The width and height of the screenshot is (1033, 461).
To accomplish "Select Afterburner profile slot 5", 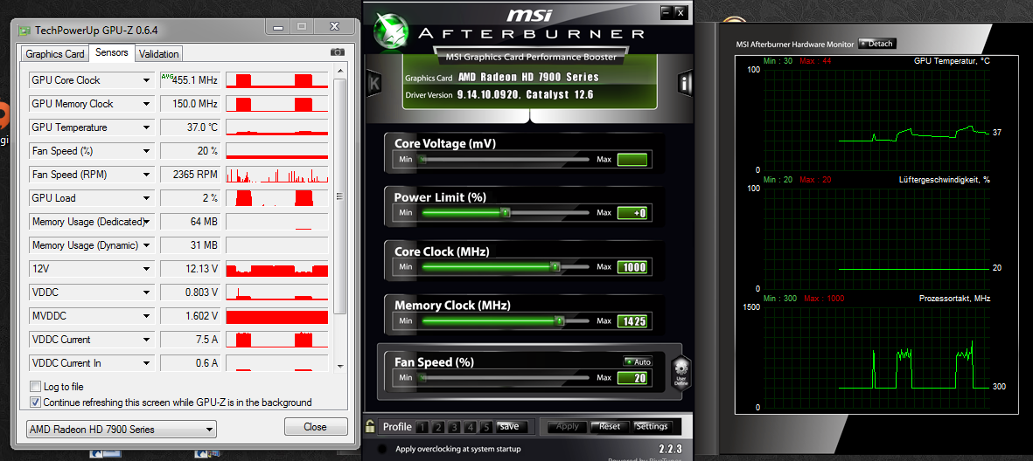I will tap(486, 427).
